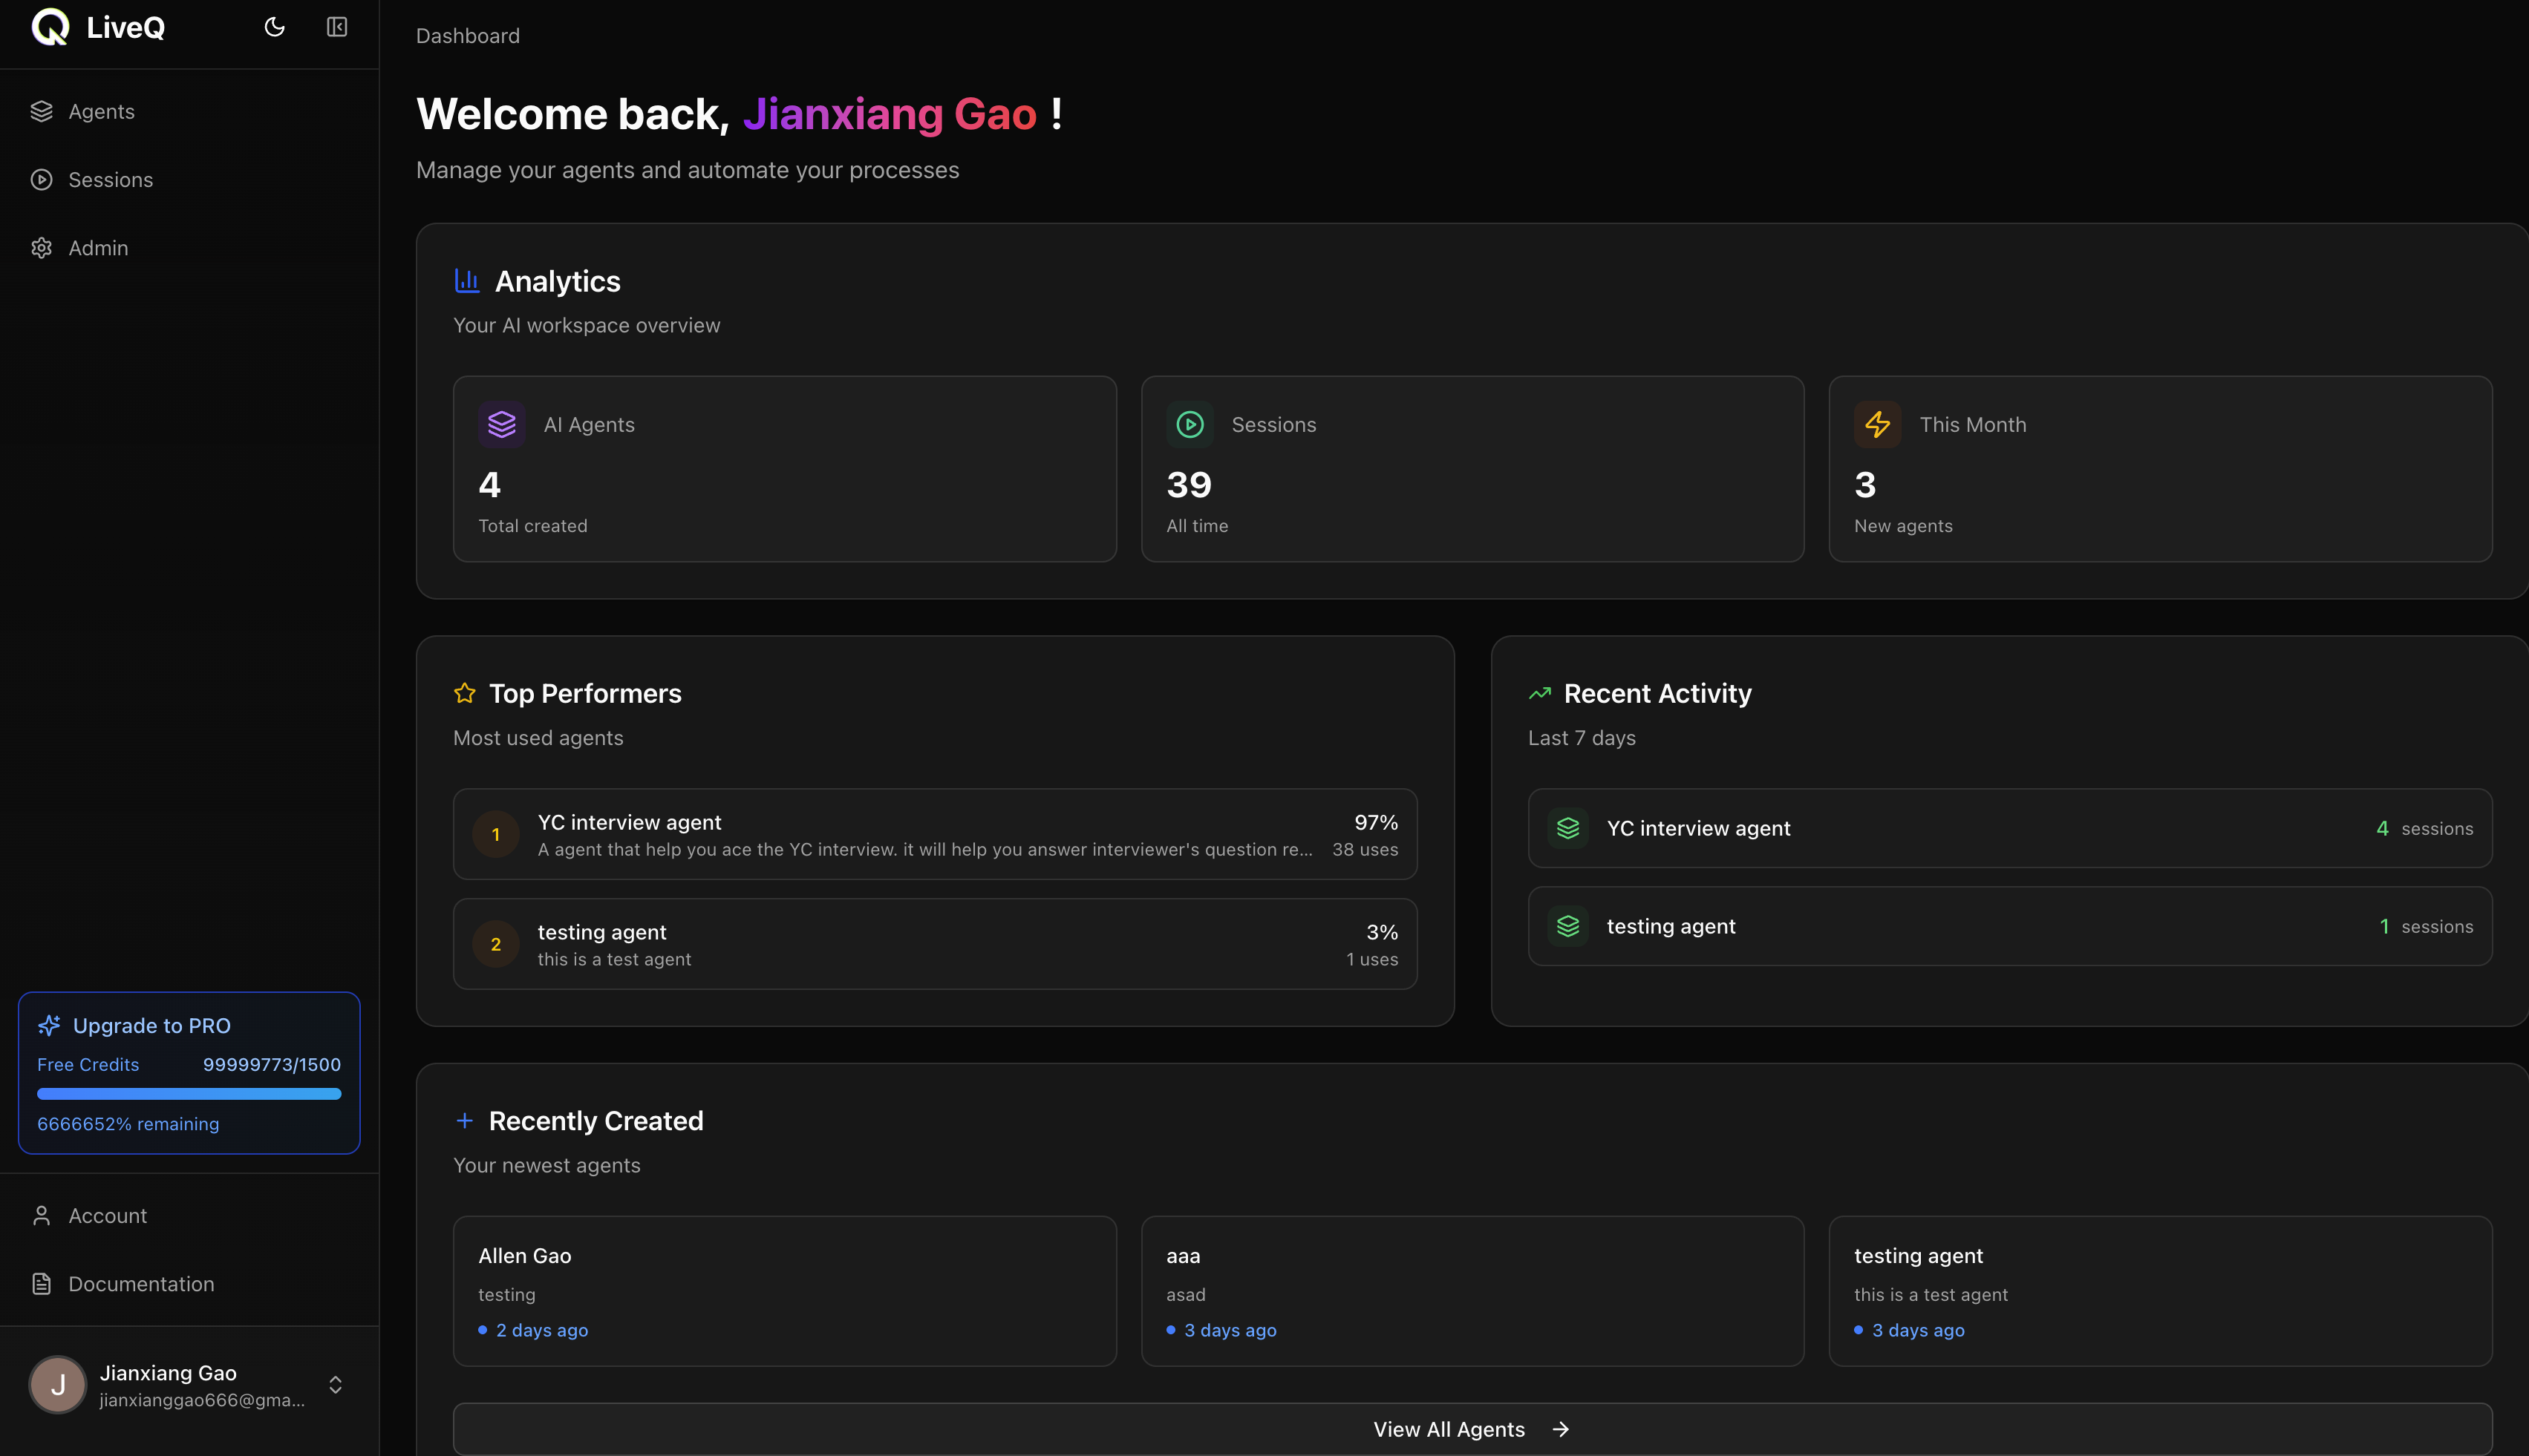Click '3 days ago' on aaa card
The image size is (2529, 1456).
pos(1230,1330)
